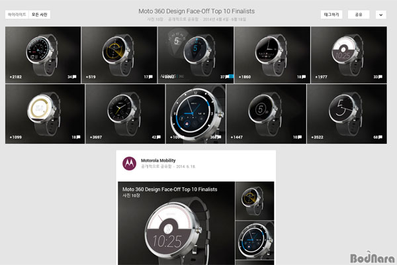This screenshot has width=397, height=265.
Task: Open the black watch with yellow hands photo
Action: 125,114
